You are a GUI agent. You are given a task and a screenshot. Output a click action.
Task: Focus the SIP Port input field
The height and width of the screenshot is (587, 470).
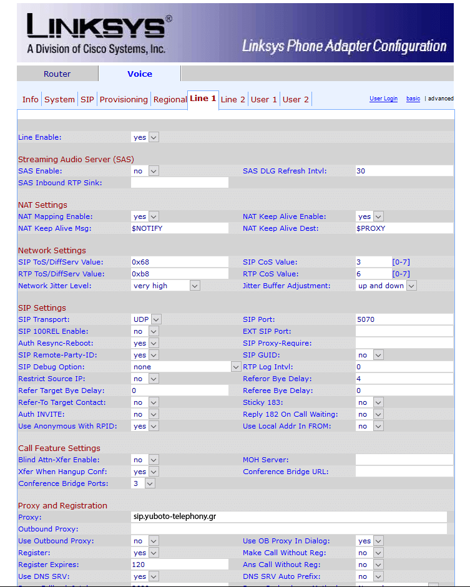(404, 319)
